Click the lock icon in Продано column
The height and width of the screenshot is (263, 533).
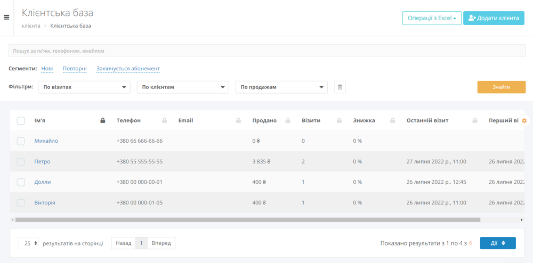[x=288, y=121]
